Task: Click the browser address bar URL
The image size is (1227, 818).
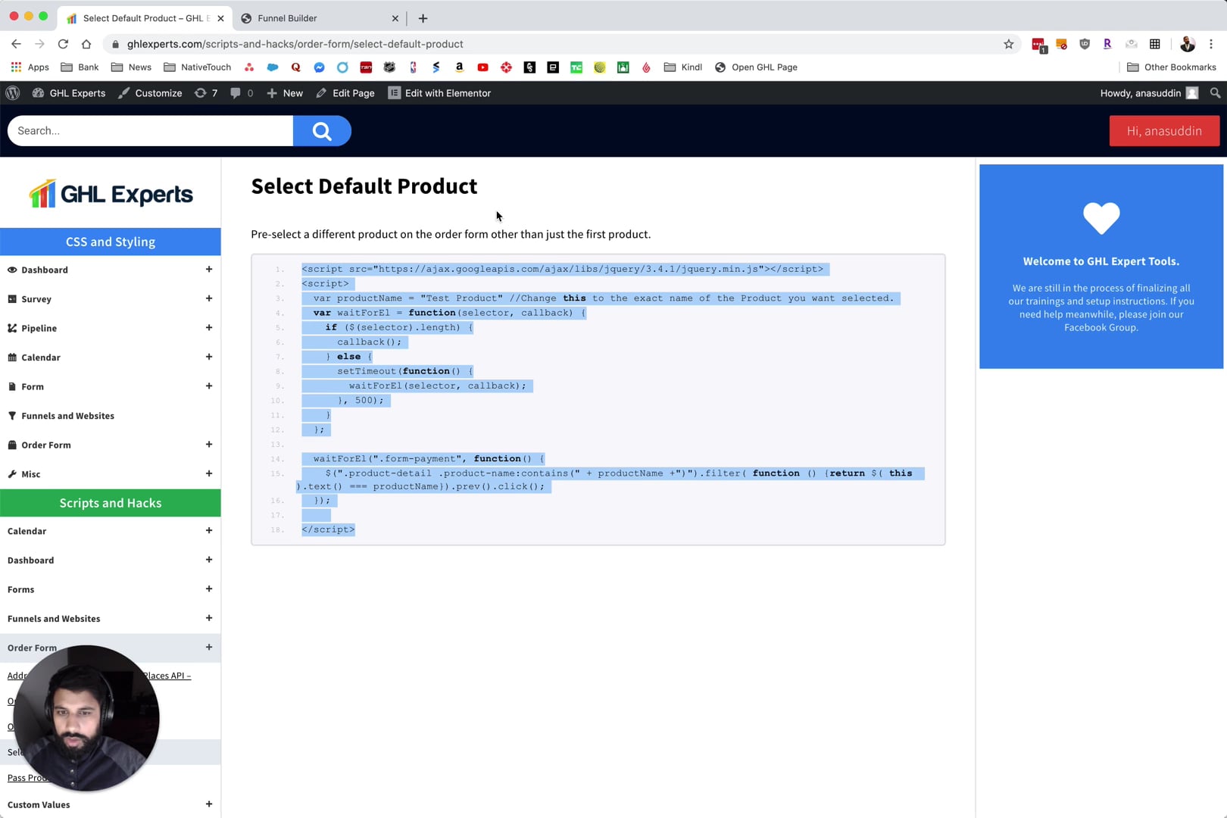Action: coord(295,44)
